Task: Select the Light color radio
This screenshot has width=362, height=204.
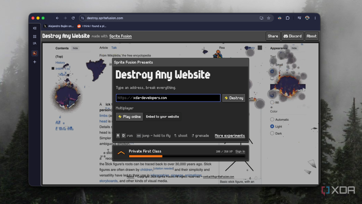Action: point(272,127)
